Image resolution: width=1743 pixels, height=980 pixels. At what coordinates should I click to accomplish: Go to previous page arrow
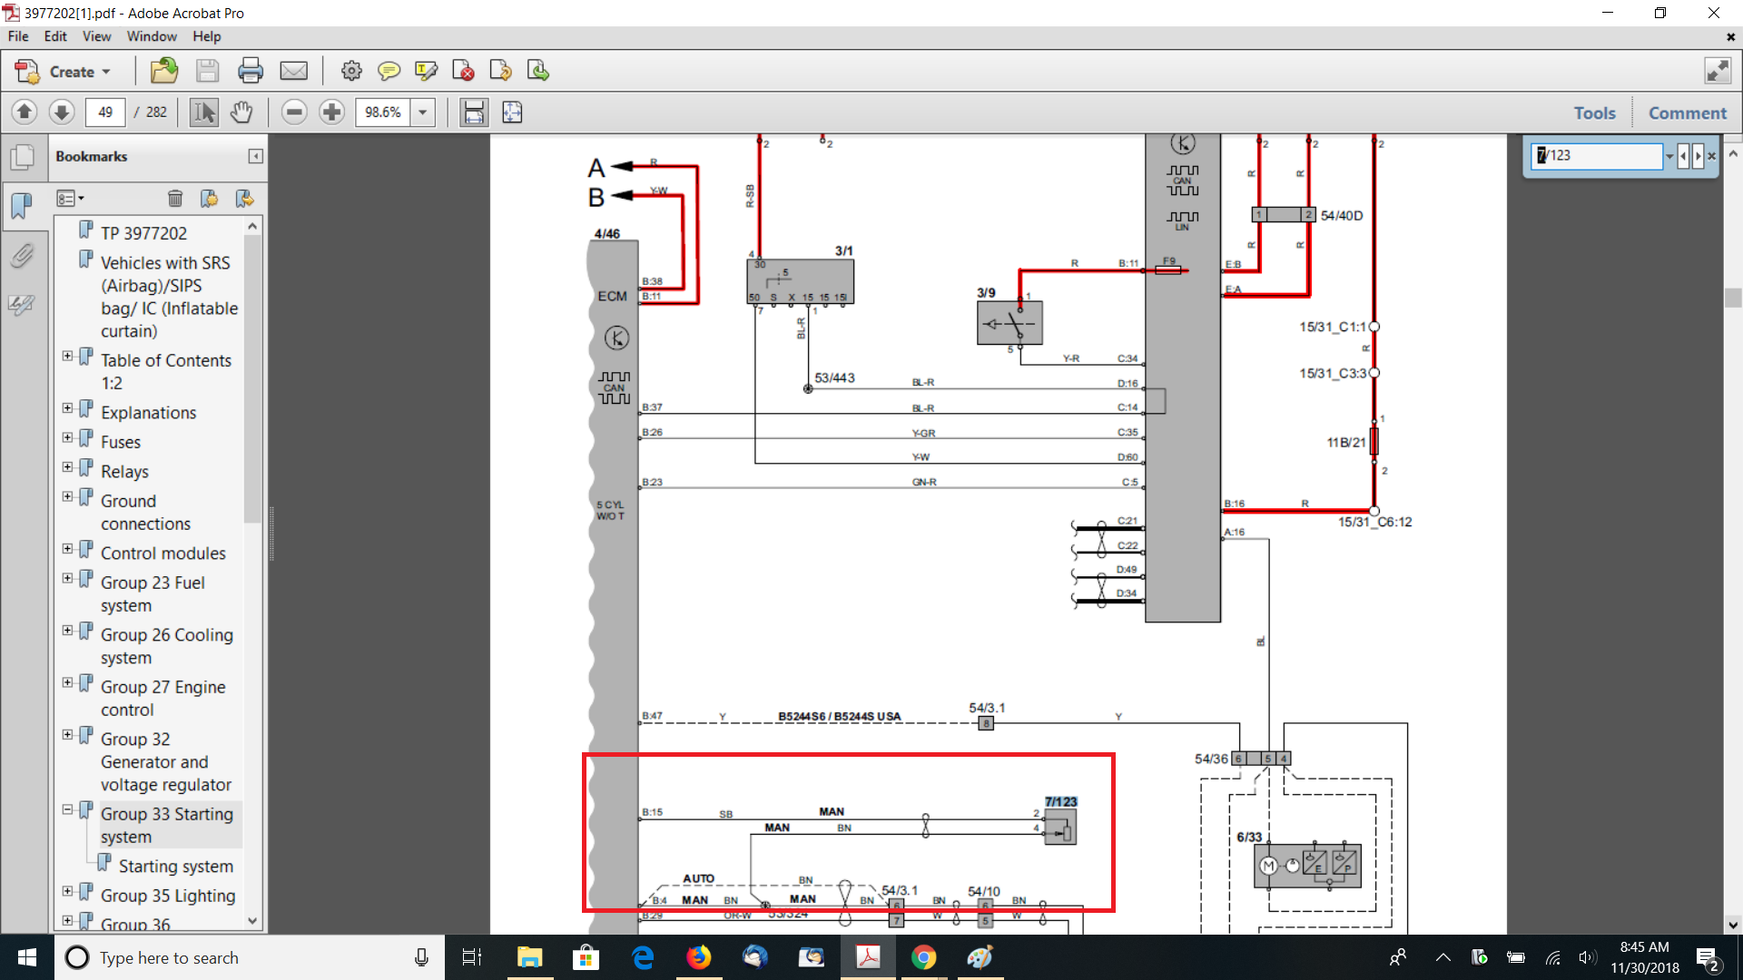tap(25, 113)
